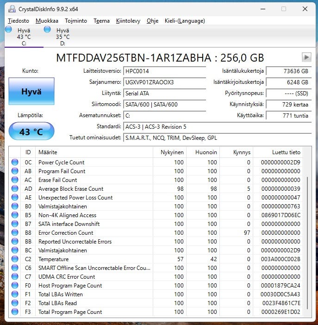Click status orb in the BC Valmistajakohtainen row

coord(15,250)
